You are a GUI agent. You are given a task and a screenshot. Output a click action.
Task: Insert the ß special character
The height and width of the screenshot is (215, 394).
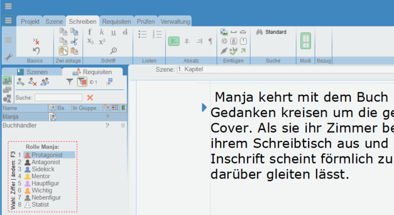click(x=234, y=41)
